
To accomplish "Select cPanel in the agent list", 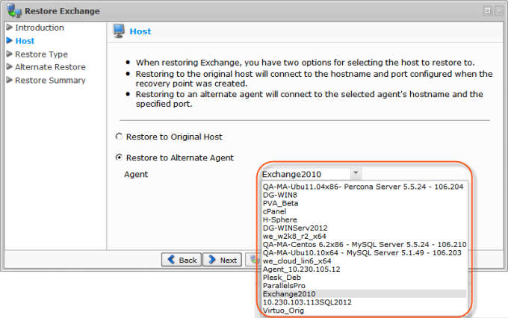I will pos(364,211).
